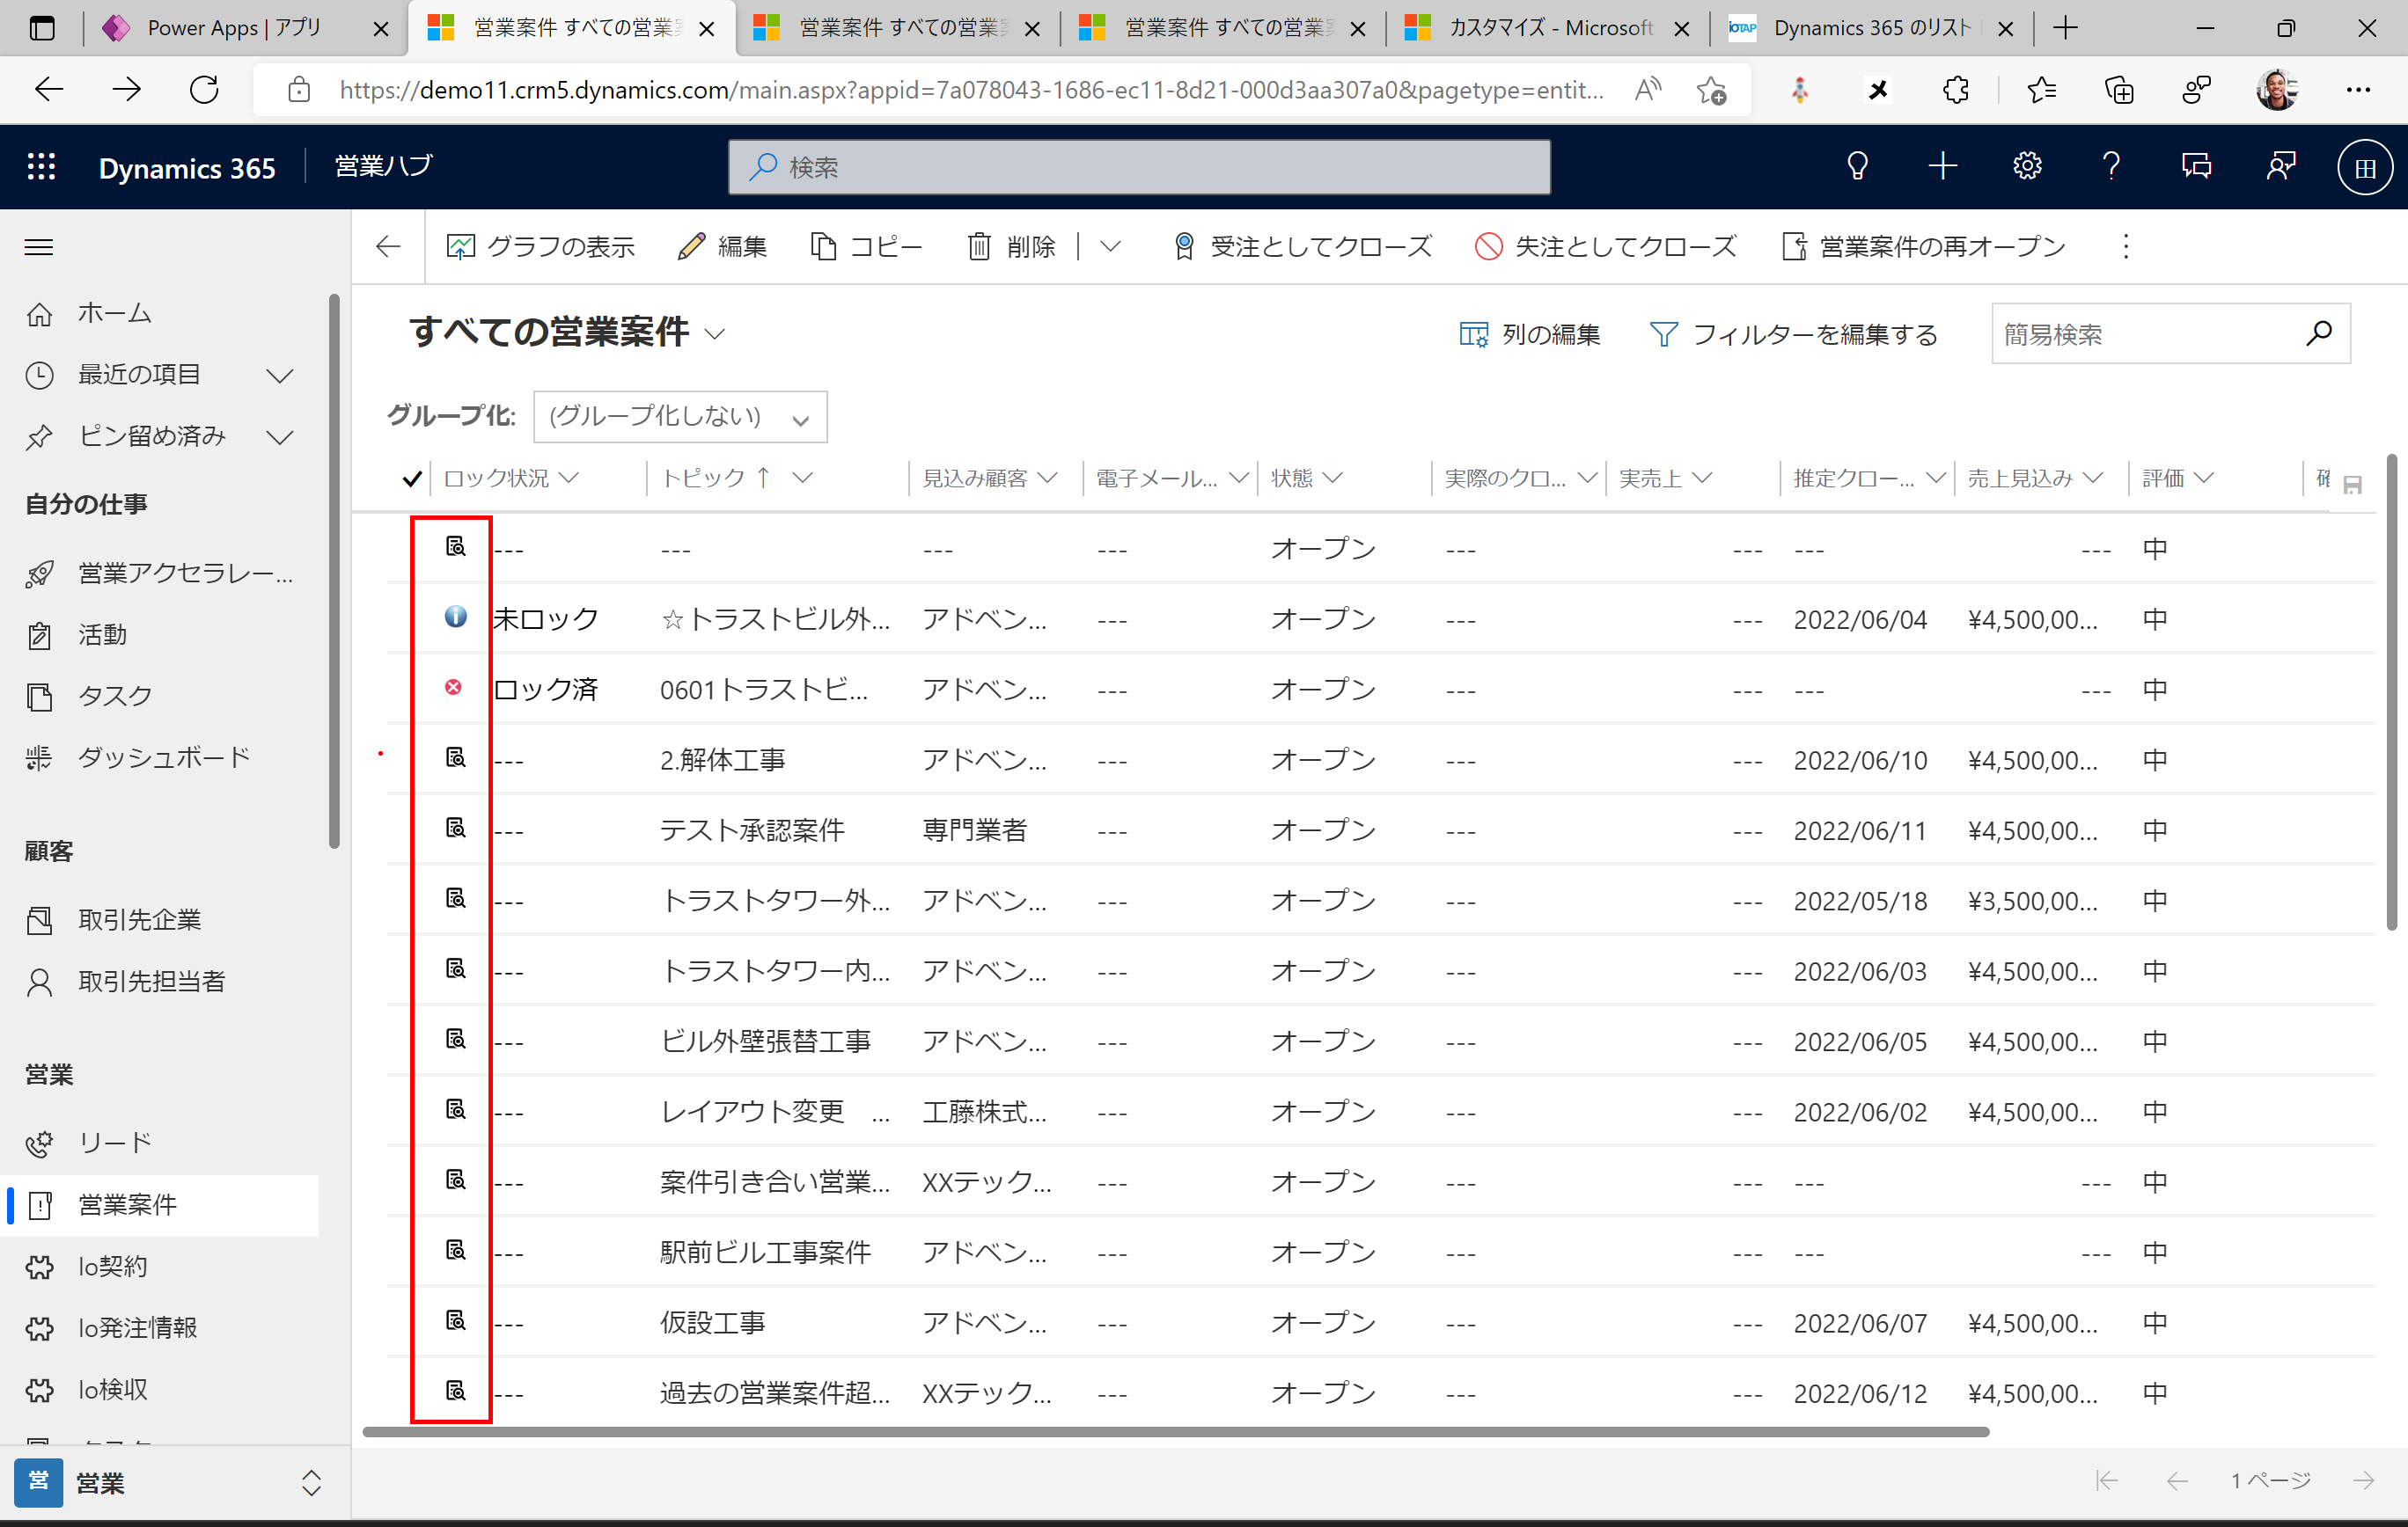Viewport: 2408px width, 1527px height.
Task: Click the blue info icon on 未ロック row
Action: [x=455, y=617]
